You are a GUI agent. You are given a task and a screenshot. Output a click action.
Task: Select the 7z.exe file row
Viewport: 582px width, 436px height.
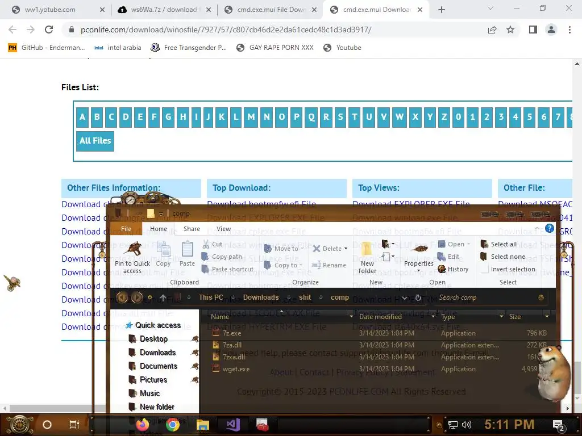(379, 333)
